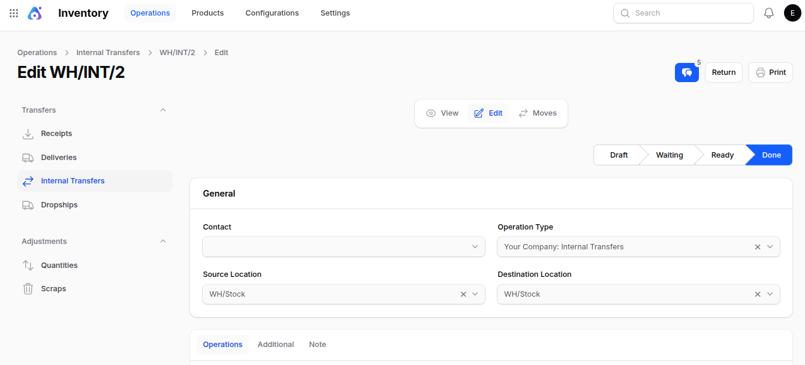Screen dimensions: 805x365
Task: Open Scraps in the sidebar
Action: click(x=95, y=289)
